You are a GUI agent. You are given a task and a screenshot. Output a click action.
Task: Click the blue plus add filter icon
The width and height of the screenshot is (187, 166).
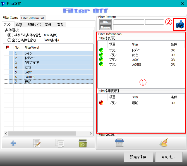pos(13,143)
